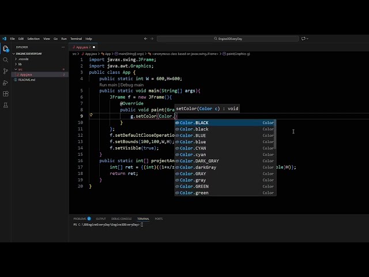Image resolution: width=369 pixels, height=277 pixels.
Task: Open Explorer more actions ellipsis
Action: pos(63,47)
